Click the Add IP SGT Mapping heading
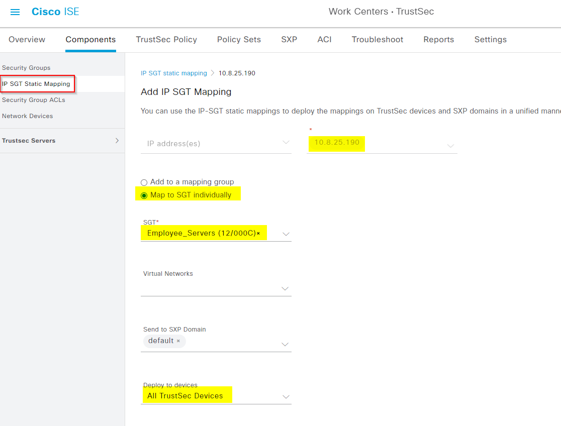 (186, 92)
